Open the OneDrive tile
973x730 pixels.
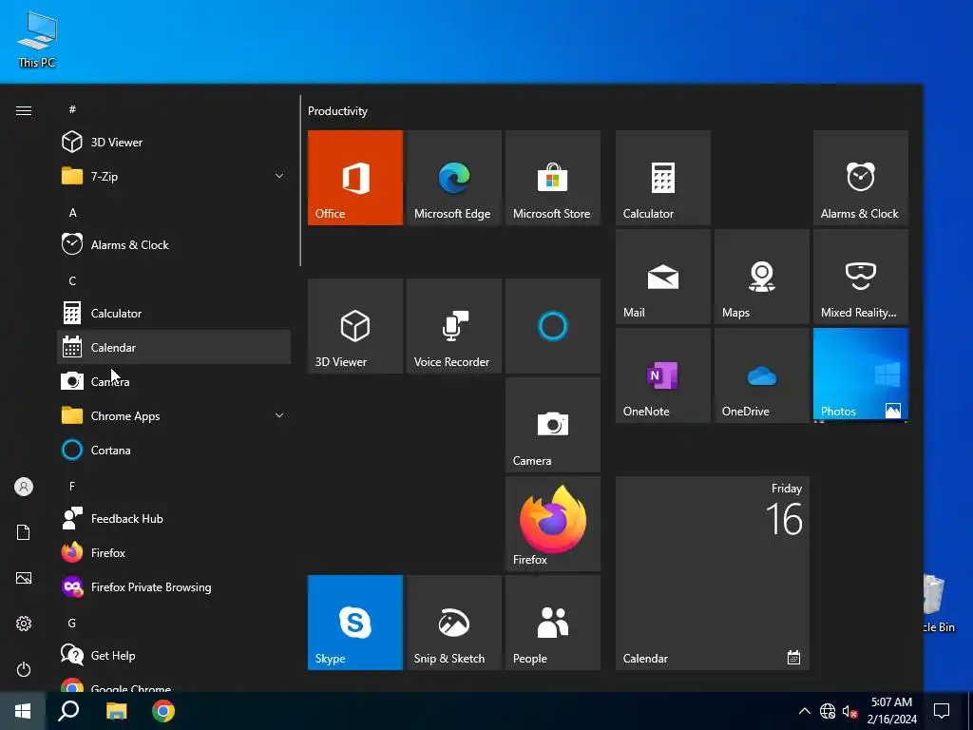[x=761, y=375]
